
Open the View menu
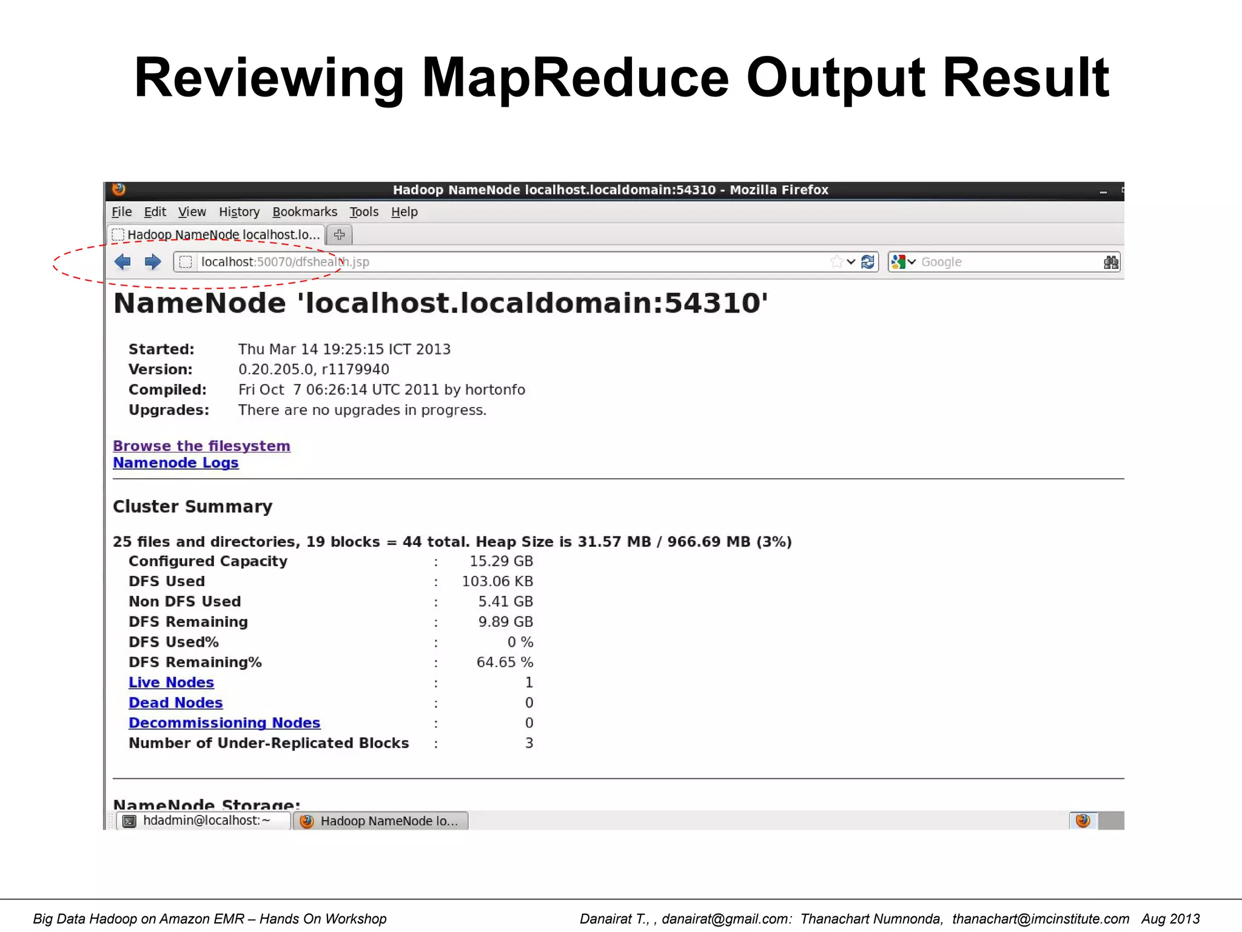192,212
